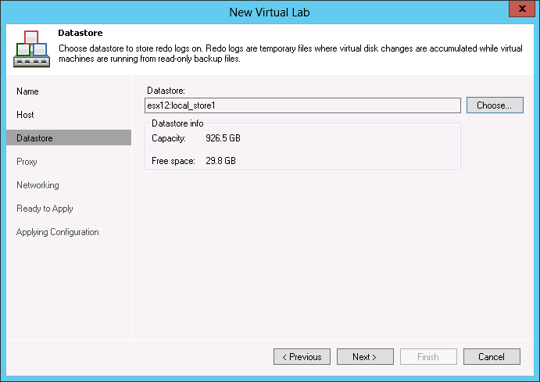The width and height of the screenshot is (540, 382).
Task: Go to the Name wizard step
Action: coord(27,91)
